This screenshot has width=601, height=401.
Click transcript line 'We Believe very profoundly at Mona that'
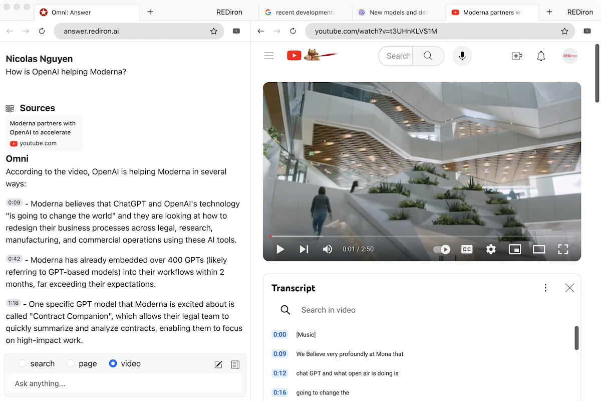(x=350, y=354)
